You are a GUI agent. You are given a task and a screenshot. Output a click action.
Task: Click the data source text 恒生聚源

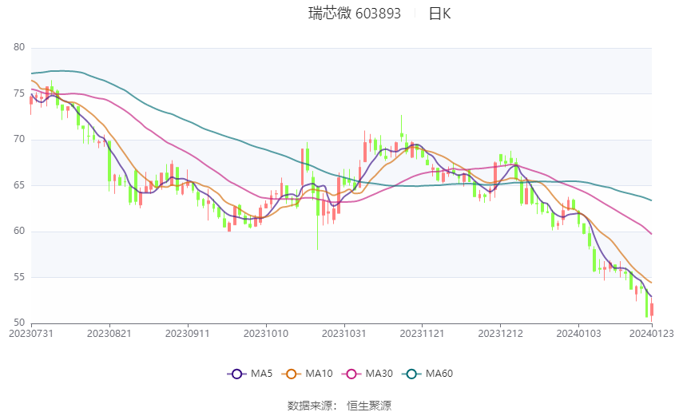[x=369, y=406]
